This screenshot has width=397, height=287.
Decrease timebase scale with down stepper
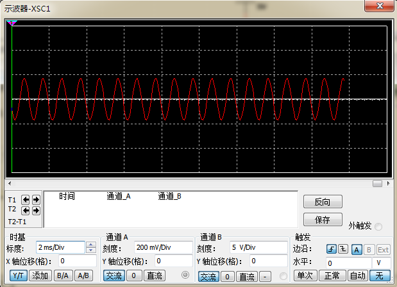coord(91,250)
